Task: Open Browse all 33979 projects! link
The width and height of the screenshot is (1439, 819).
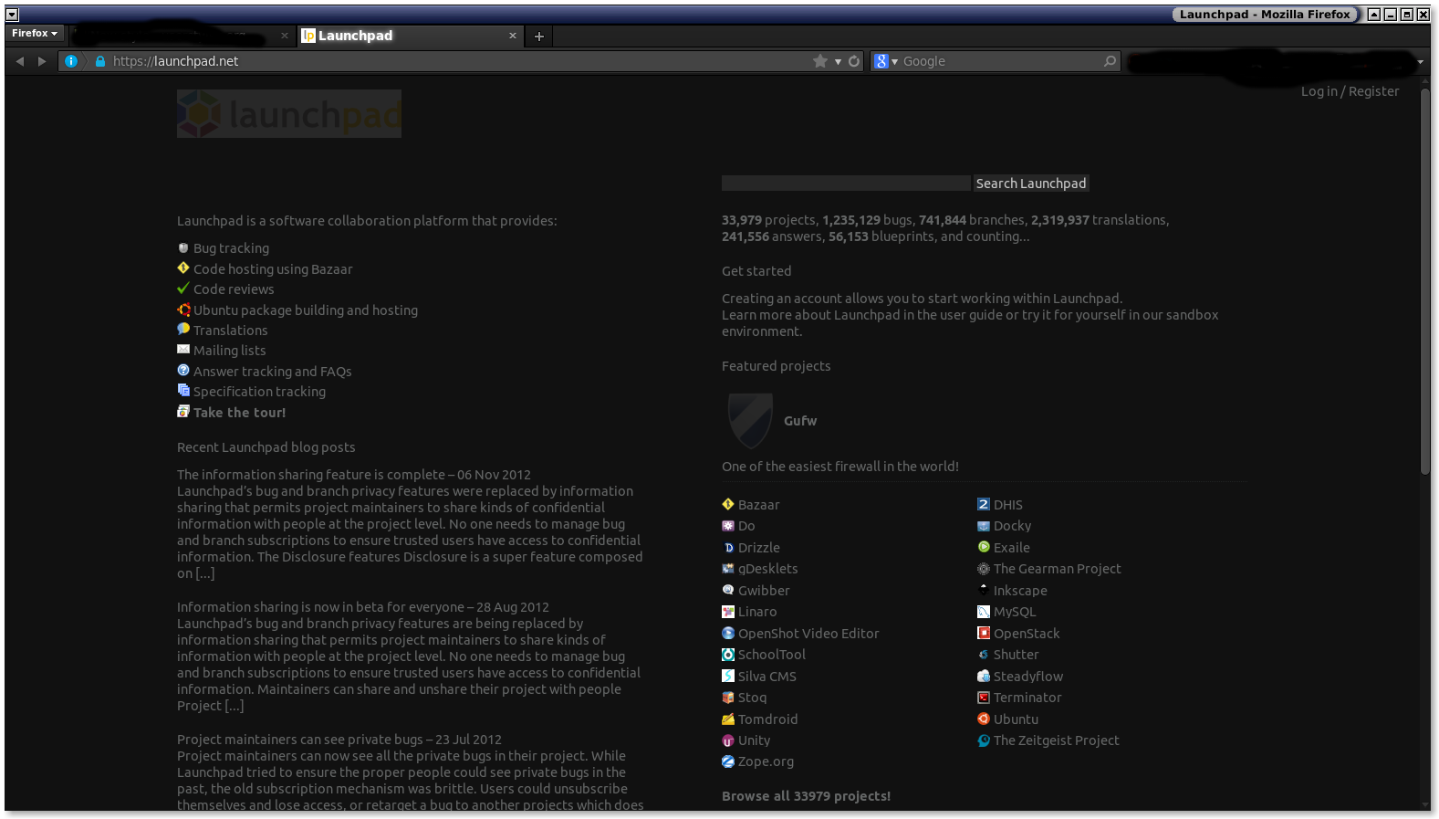Action: click(x=806, y=796)
